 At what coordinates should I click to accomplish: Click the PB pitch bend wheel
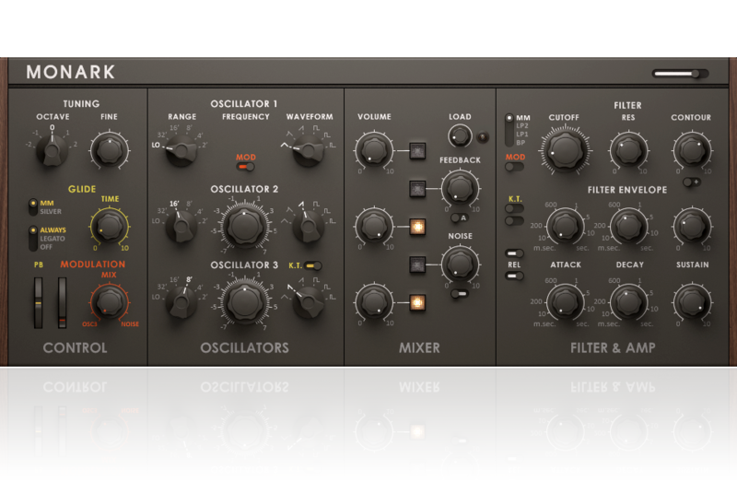[x=38, y=303]
